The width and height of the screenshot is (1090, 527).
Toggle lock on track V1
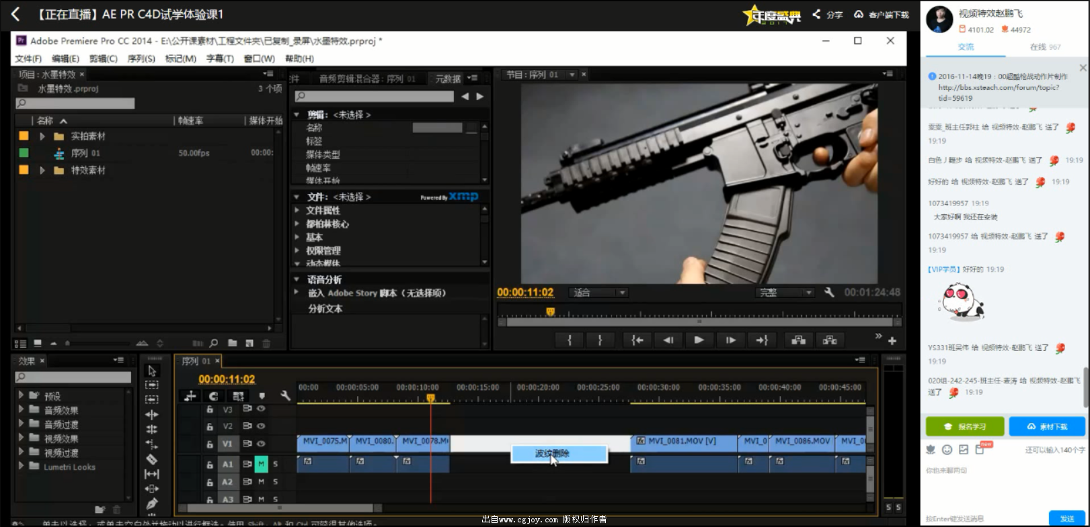[209, 444]
